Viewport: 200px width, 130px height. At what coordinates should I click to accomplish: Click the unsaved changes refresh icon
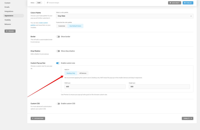(48, 3)
